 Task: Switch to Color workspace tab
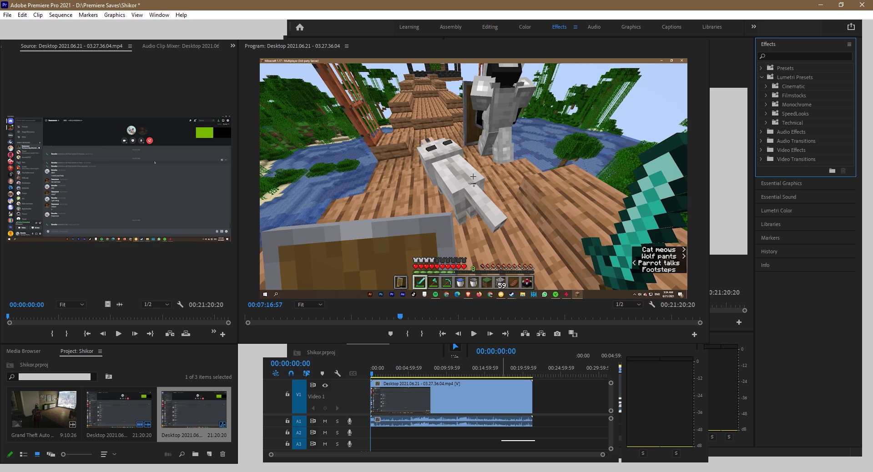[525, 27]
